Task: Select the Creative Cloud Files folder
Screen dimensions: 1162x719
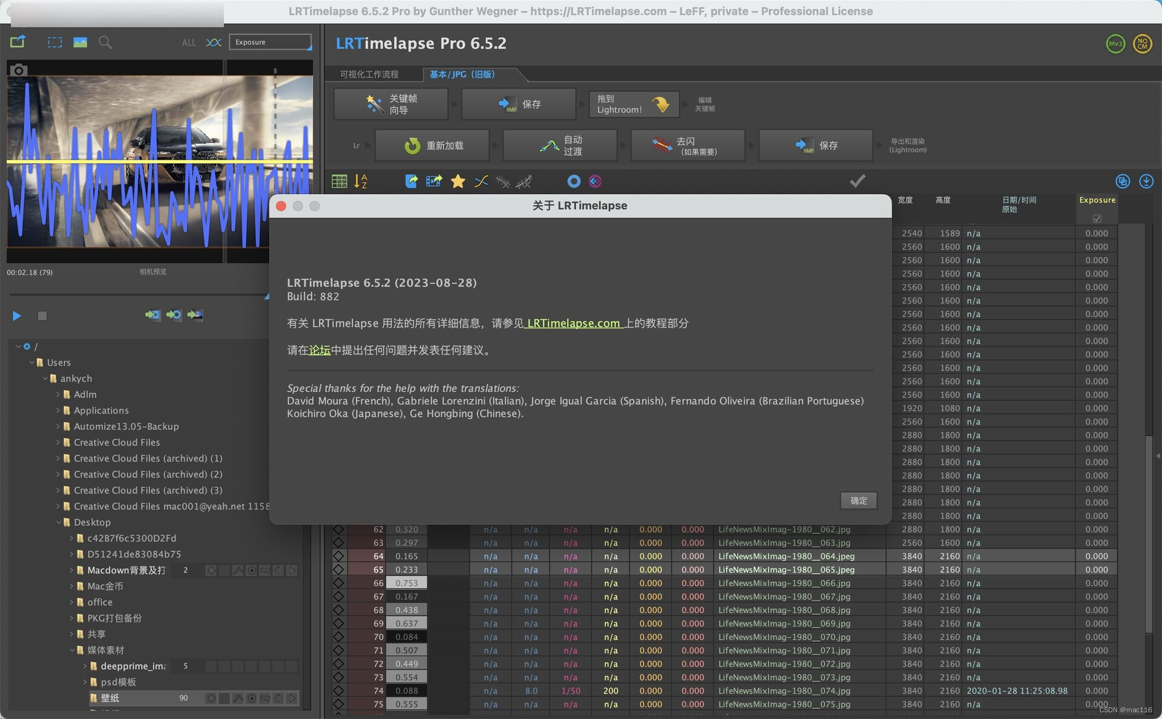Action: coord(117,442)
